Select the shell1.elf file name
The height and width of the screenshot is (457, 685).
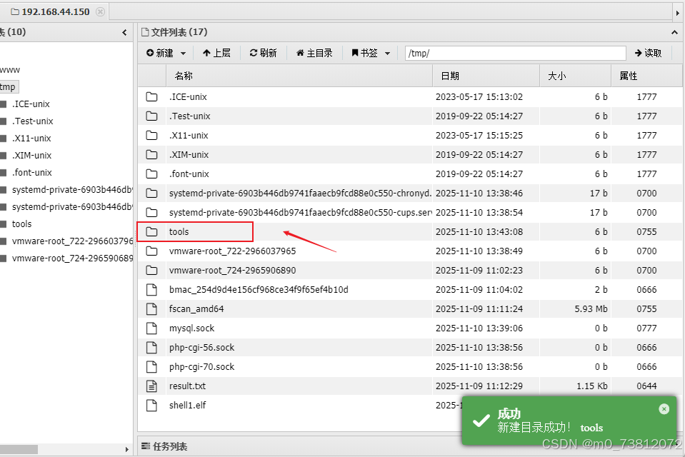click(x=187, y=405)
